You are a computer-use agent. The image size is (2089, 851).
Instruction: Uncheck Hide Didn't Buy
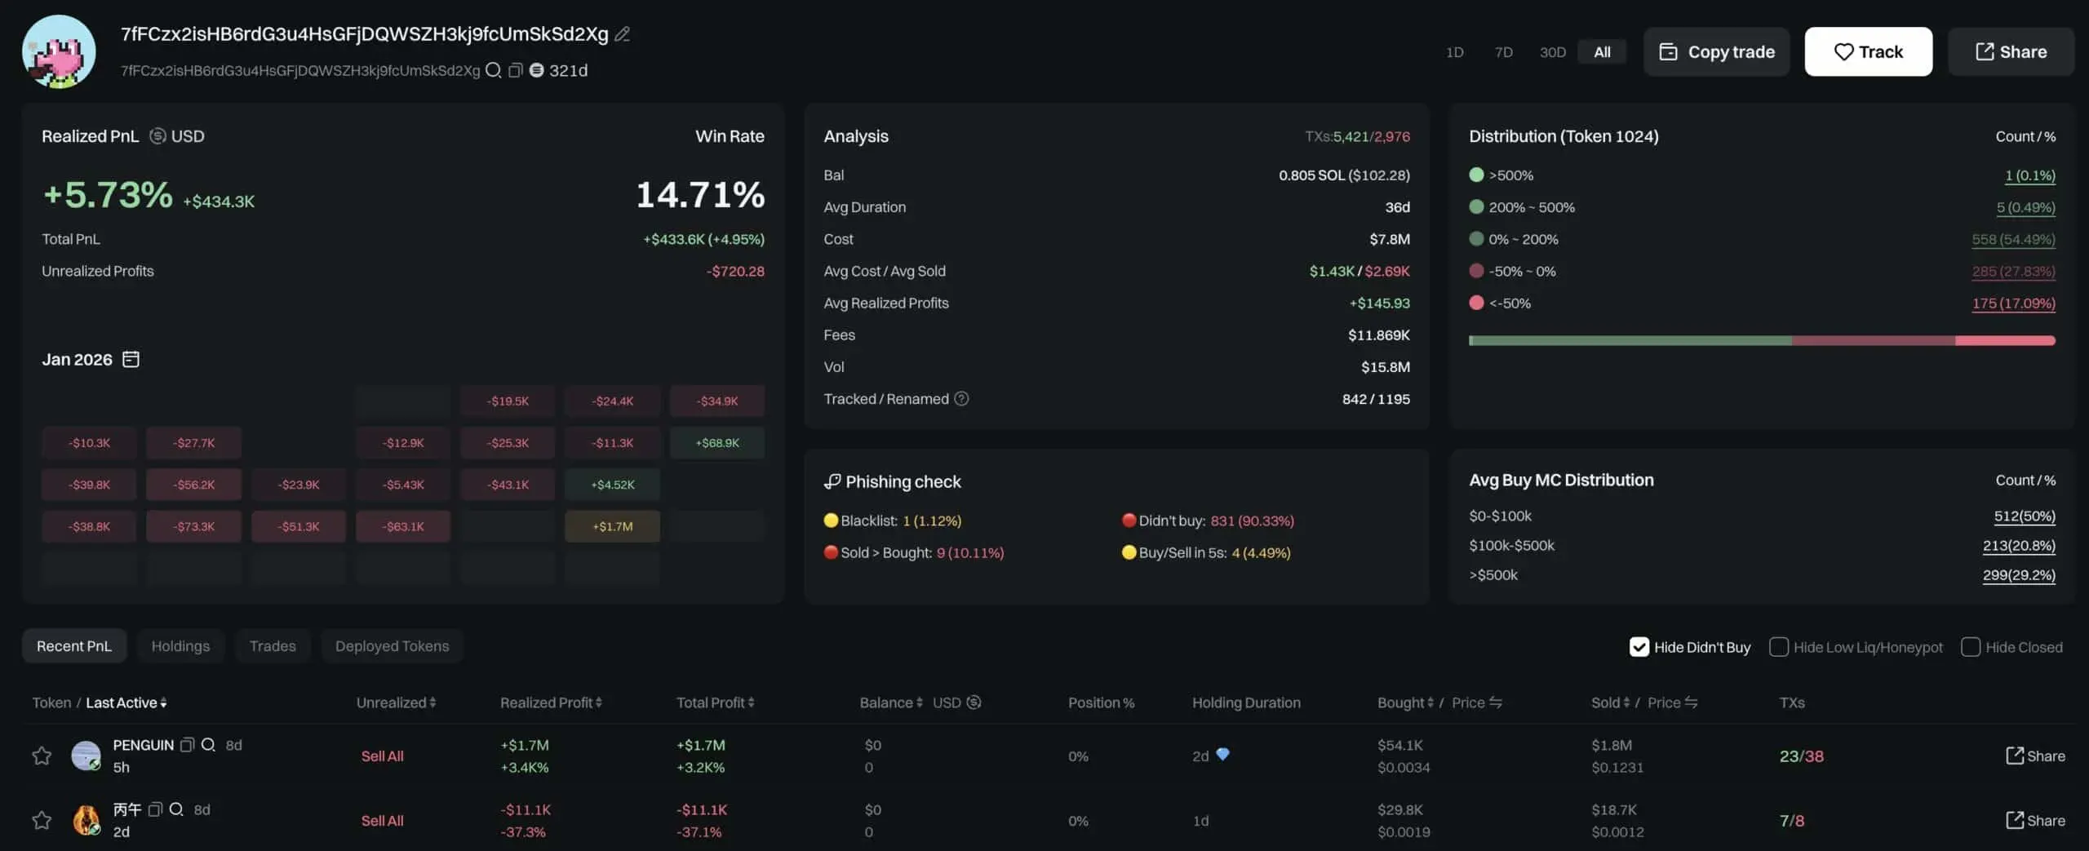click(x=1639, y=647)
